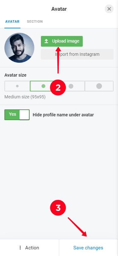Viewport: 118px width, 256px height.
Task: Open the AVATAR tab
Action: pyautogui.click(x=12, y=21)
